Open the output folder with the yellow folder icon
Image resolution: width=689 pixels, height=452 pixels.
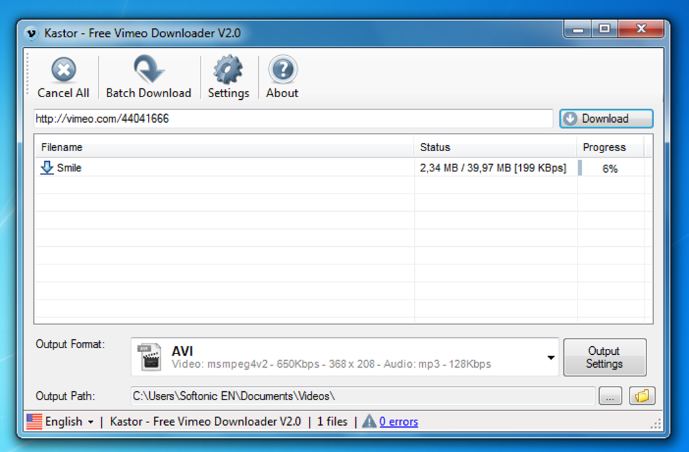point(642,396)
